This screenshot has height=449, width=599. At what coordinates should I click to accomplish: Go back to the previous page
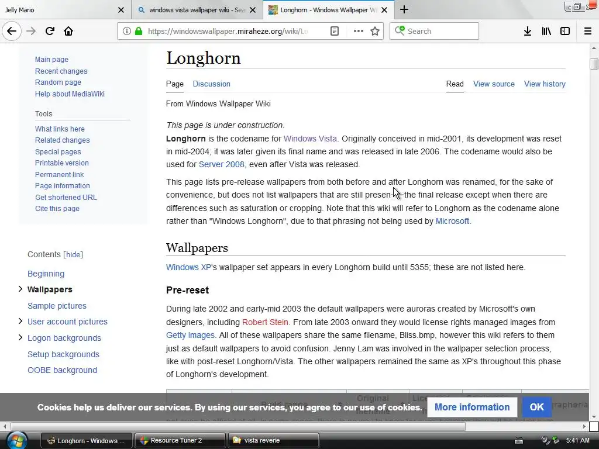(12, 31)
